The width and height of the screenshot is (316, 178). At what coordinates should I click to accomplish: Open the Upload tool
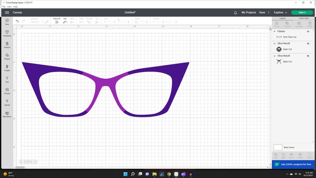pyautogui.click(x=7, y=102)
